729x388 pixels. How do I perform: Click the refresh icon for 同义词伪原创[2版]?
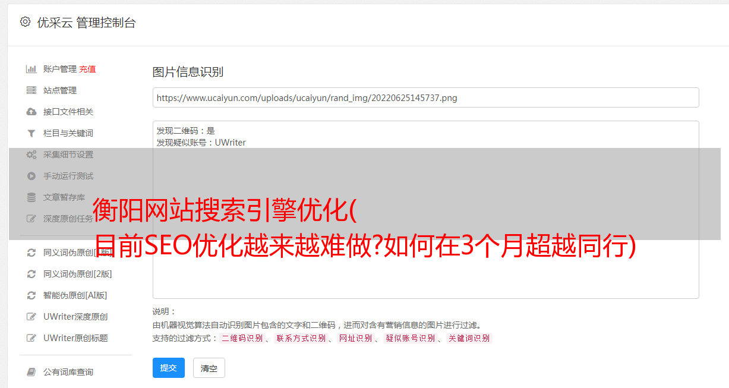(31, 274)
